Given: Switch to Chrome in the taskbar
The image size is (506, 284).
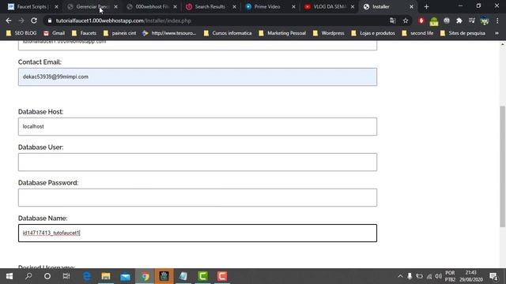Looking at the screenshot, I should [145, 276].
